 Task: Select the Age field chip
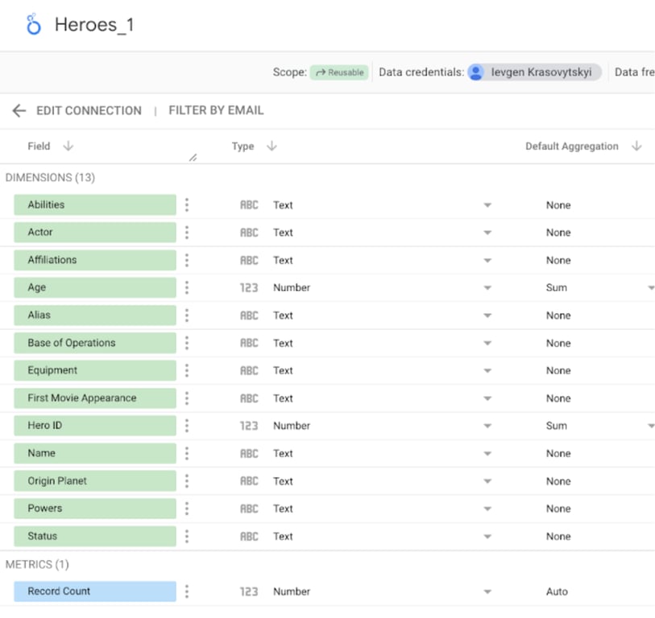(95, 287)
